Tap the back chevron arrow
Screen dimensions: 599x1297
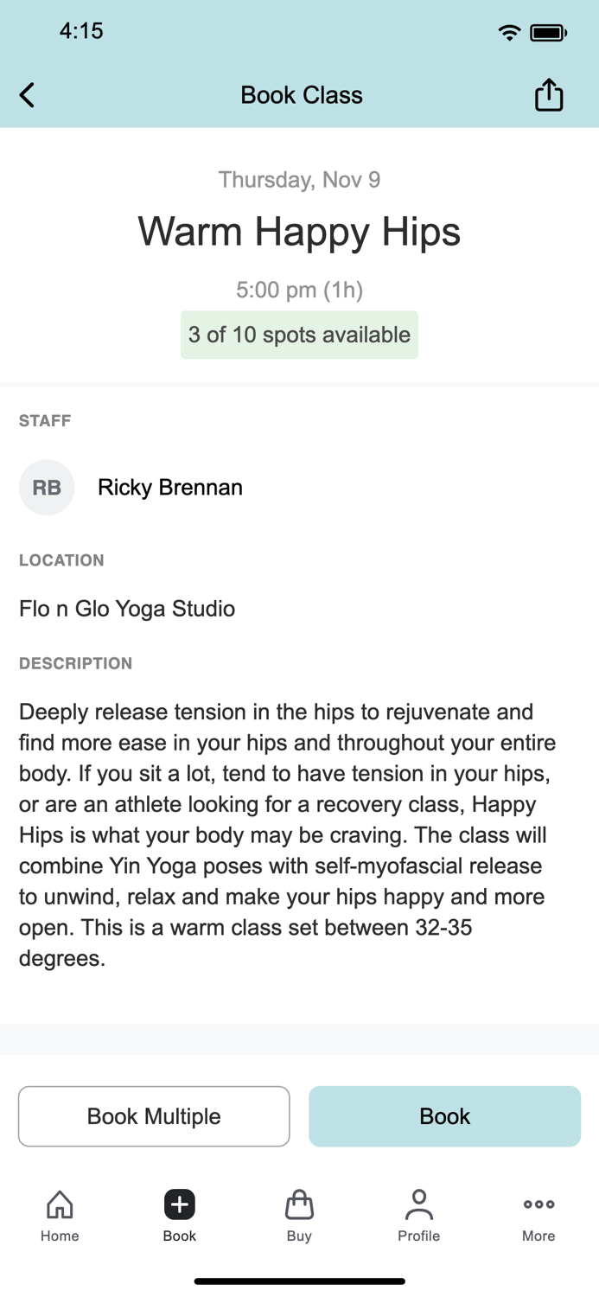(27, 95)
